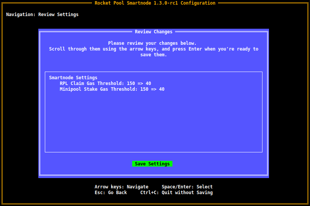
Task: Click the 'Scroll through them using the arrow keys' line
Action: point(154,49)
